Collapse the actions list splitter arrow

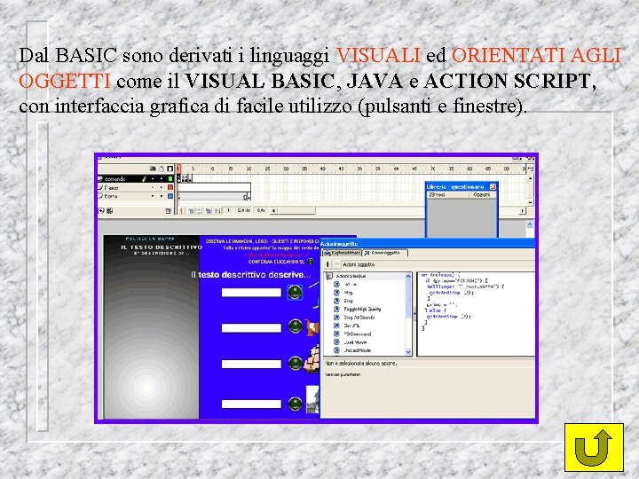coord(414,314)
